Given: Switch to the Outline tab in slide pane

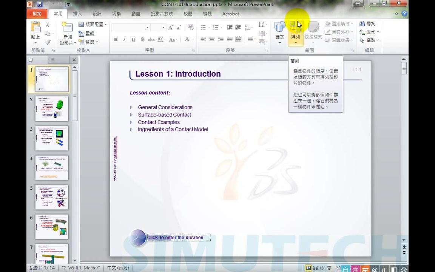Looking at the screenshot, I should tap(52, 60).
